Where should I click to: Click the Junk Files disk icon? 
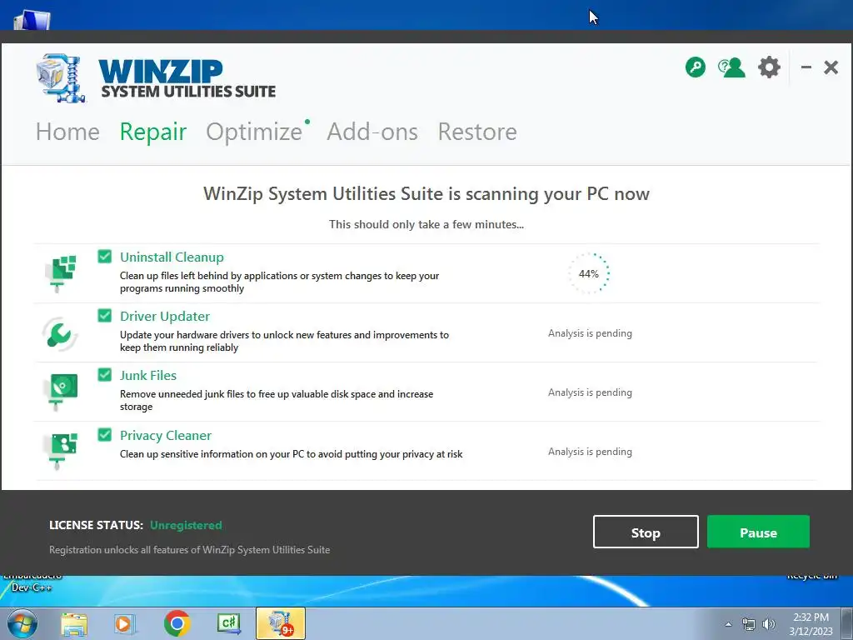(x=60, y=392)
